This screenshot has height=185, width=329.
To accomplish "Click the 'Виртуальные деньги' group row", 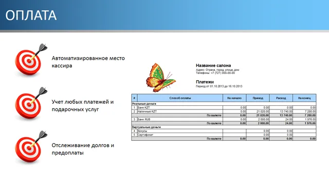I will pyautogui.click(x=224, y=127).
